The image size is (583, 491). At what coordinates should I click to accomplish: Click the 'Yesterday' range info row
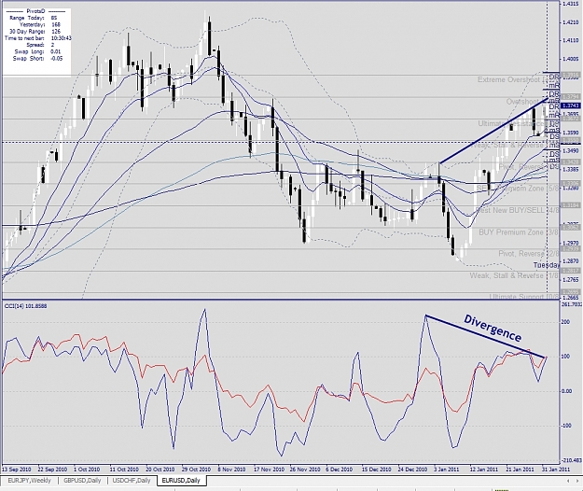pos(40,24)
